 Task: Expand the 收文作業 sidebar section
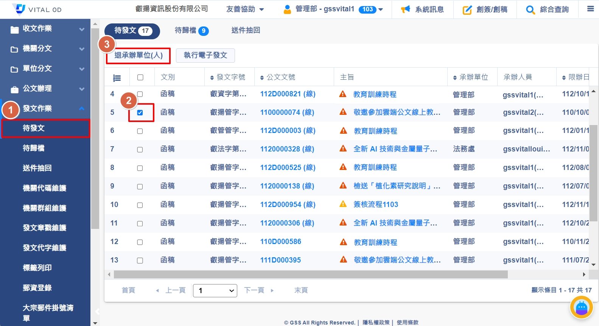coord(45,29)
